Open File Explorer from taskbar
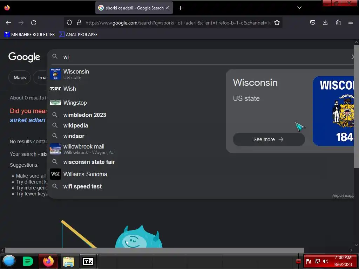The height and width of the screenshot is (269, 359). (x=69, y=261)
